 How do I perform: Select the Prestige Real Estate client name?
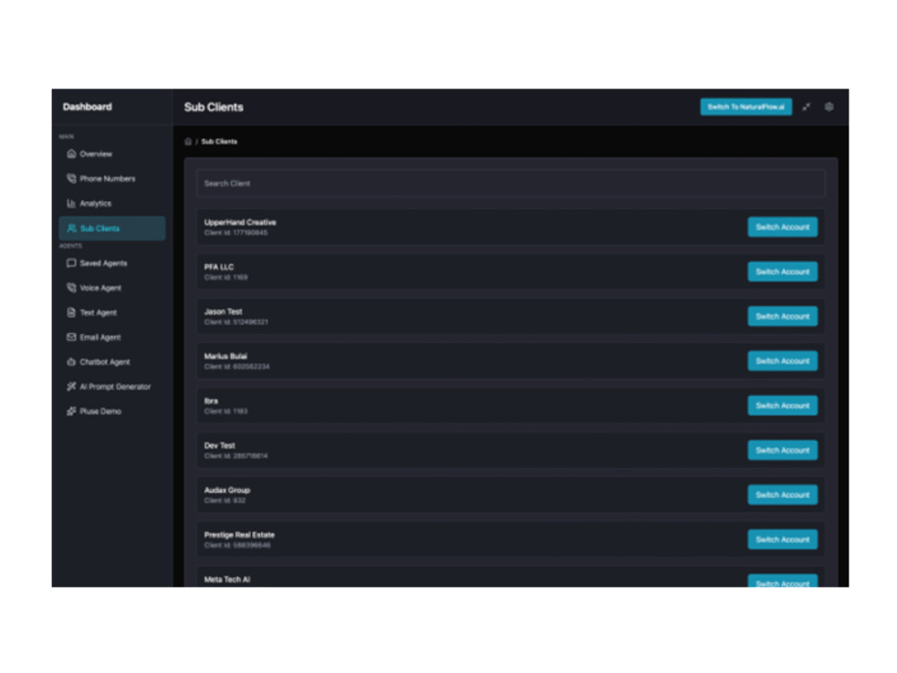point(239,535)
